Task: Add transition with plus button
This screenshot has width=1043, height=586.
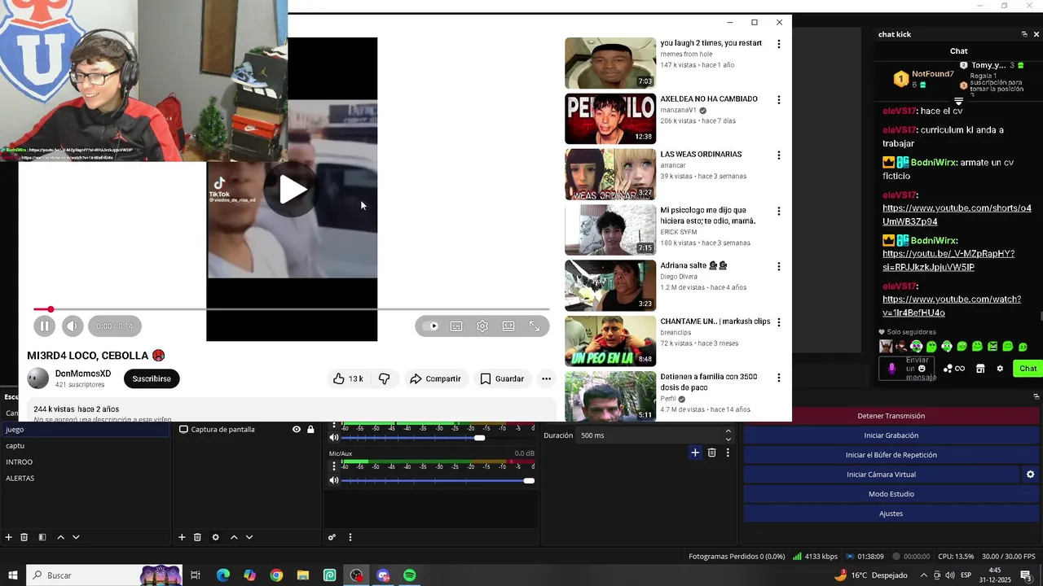Action: click(695, 453)
